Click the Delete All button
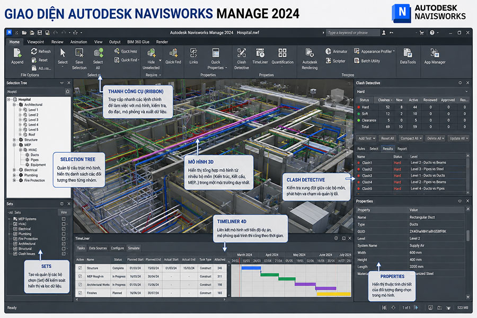 (x=435, y=138)
